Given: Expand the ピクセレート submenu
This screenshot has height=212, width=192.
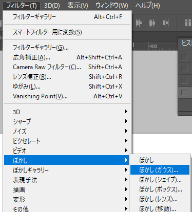Looking at the screenshot, I should click(x=67, y=141).
